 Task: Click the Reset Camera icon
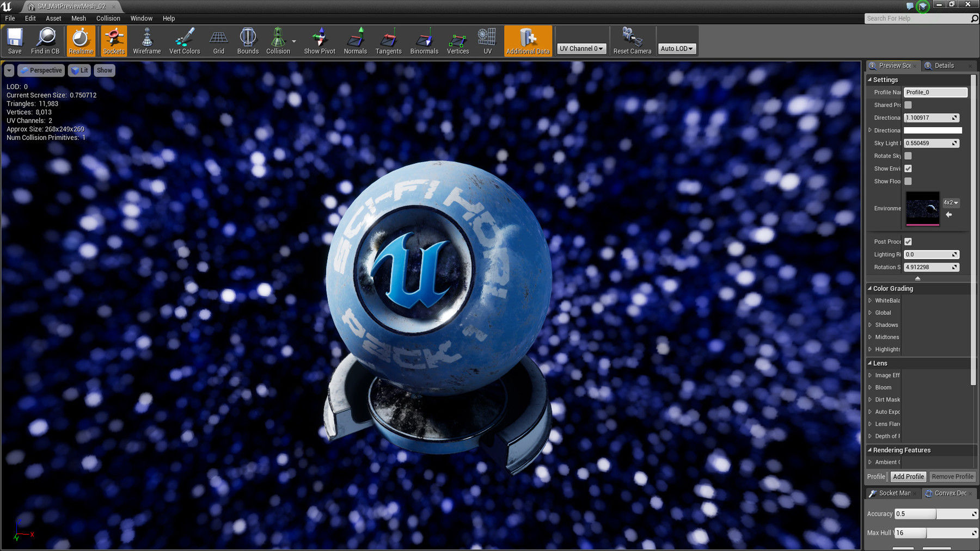[x=632, y=41]
